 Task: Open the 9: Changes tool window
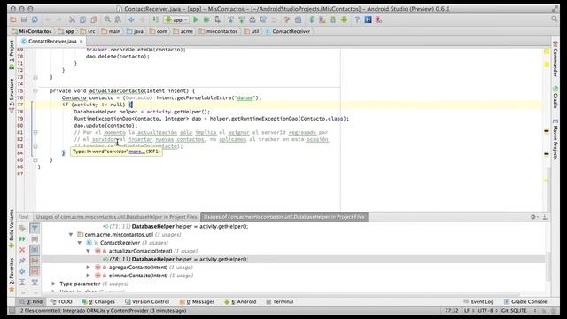click(98, 301)
